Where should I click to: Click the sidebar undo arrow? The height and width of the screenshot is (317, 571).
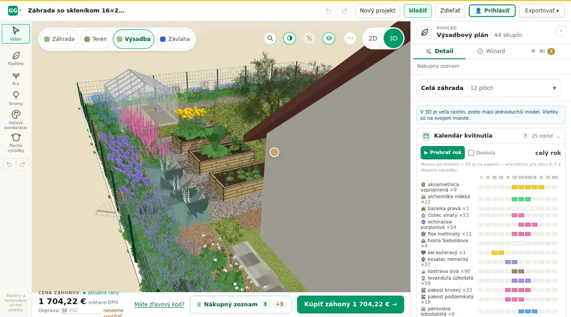tap(8, 164)
